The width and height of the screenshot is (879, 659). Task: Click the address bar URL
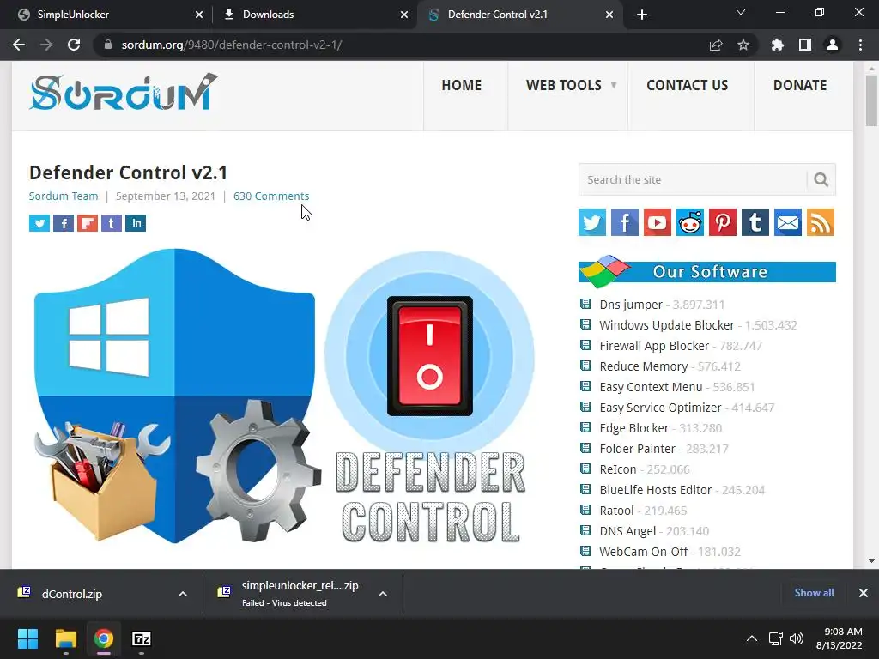[x=231, y=45]
